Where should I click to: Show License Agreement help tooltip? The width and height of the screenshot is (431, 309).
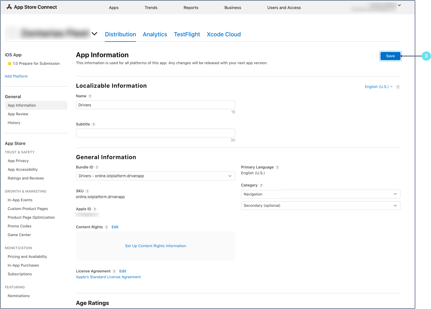(114, 272)
